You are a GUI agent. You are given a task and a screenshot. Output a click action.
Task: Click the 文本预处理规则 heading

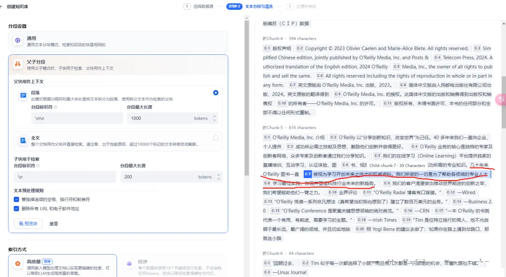tap(29, 190)
